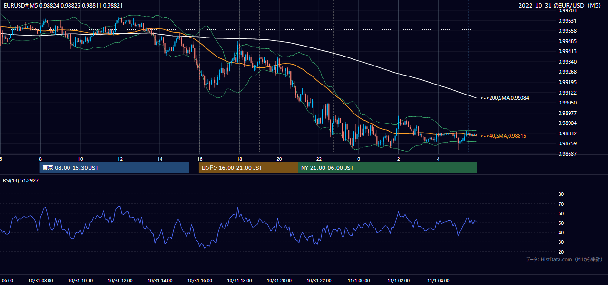Image resolution: width=608 pixels, height=285 pixels.
Task: Click the 10/31 10:00 time label
Action: (x=80, y=281)
